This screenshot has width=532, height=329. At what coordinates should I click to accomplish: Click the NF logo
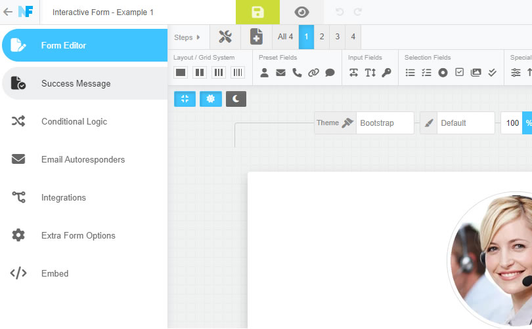(26, 12)
